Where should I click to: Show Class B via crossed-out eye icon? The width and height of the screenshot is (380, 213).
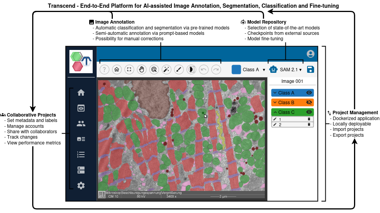point(309,103)
